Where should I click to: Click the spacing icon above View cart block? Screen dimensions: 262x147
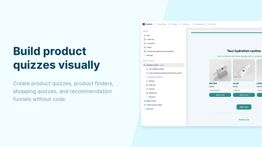click(147, 81)
